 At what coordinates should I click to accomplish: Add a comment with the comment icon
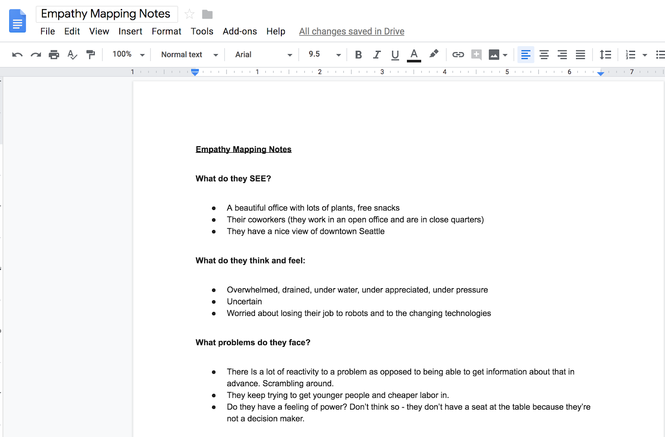476,54
